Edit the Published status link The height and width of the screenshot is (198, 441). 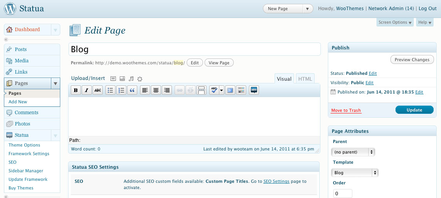373,73
